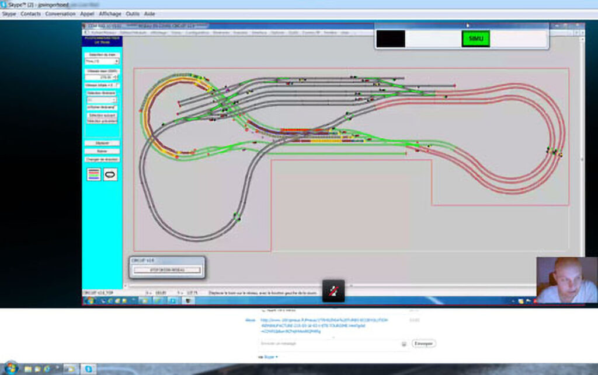This screenshot has height=375, width=598.
Task: Toggle the green SIMU mode button
Action: tap(475, 39)
